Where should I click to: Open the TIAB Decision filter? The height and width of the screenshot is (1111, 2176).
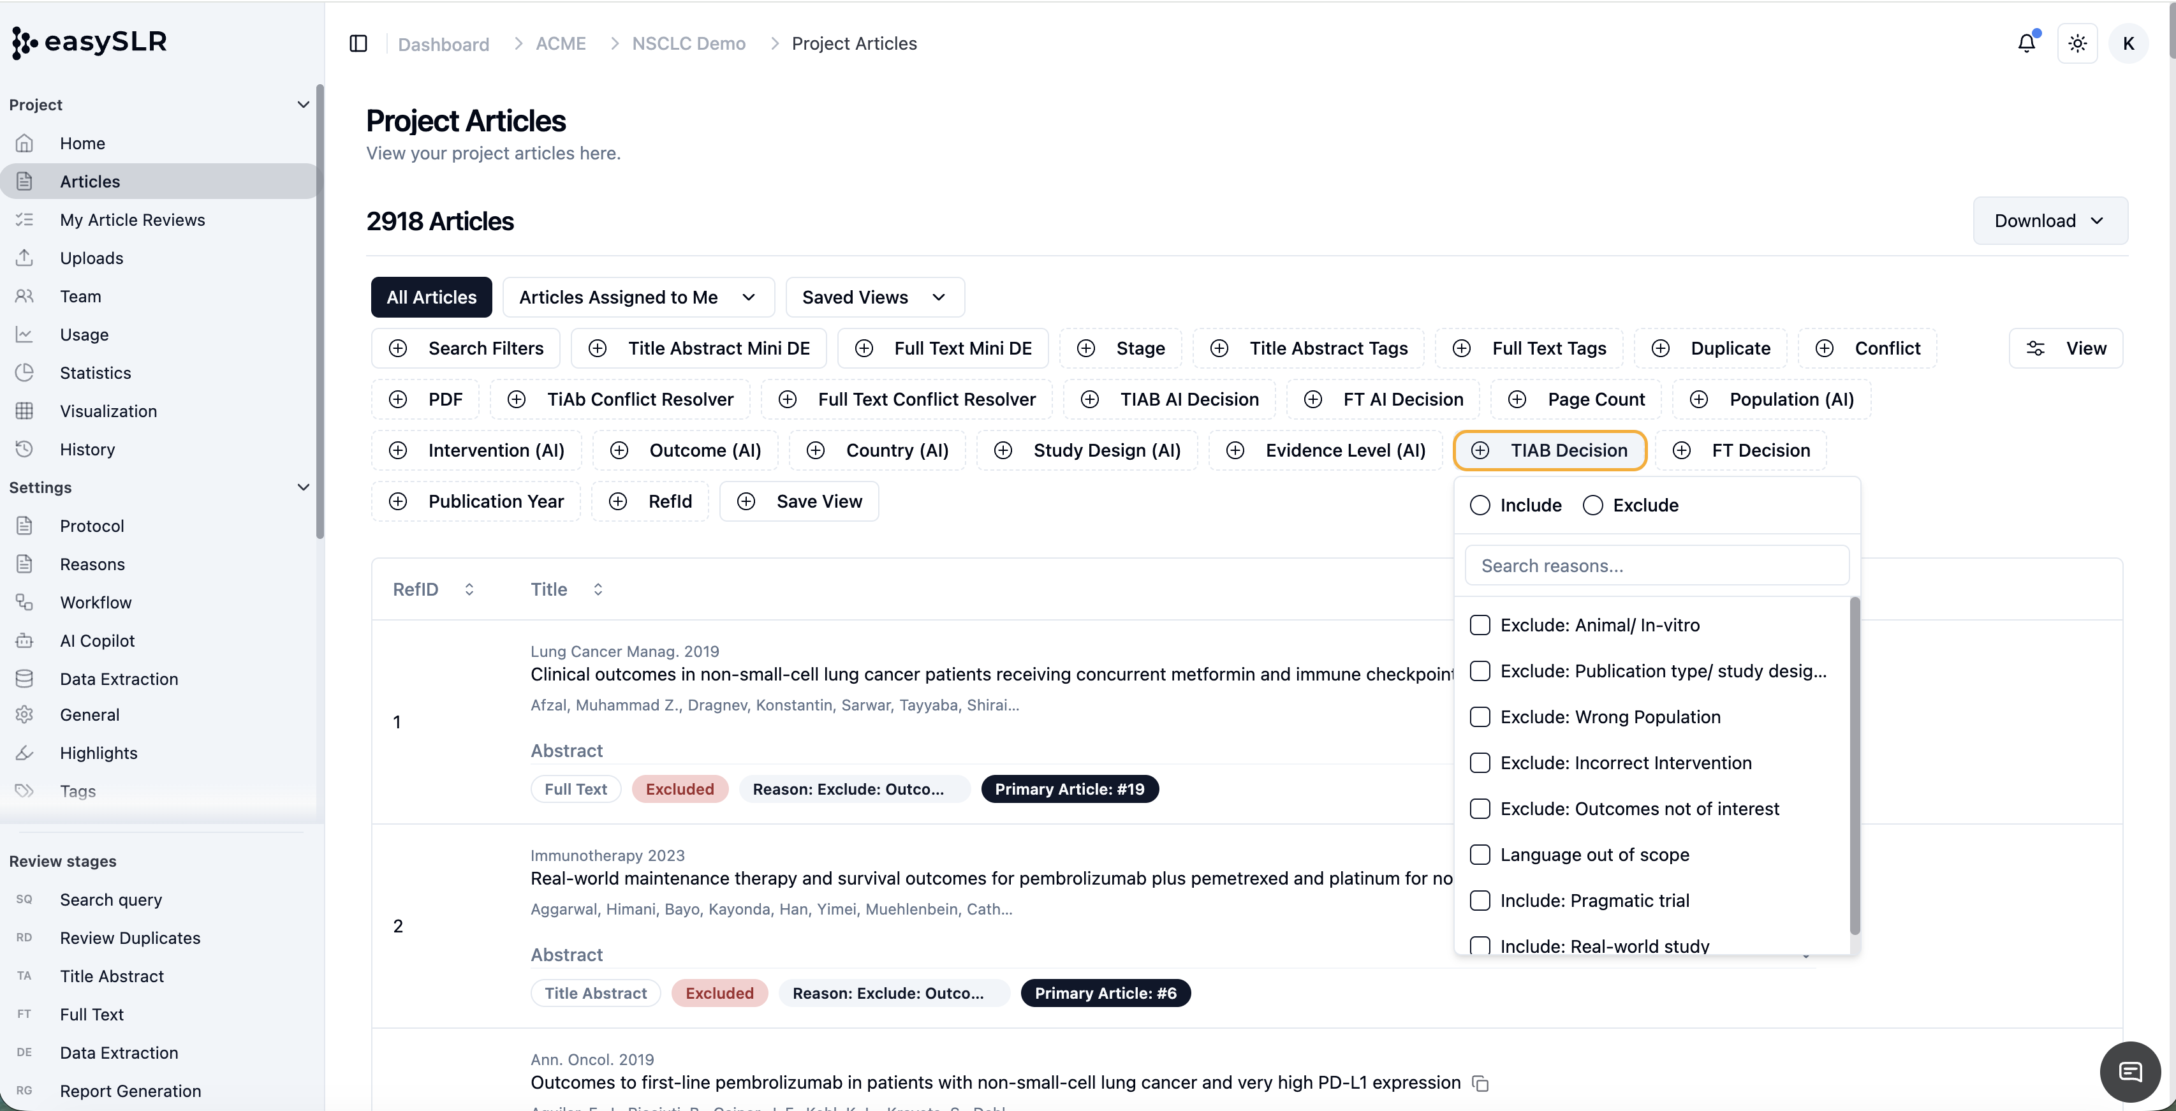[x=1549, y=450]
